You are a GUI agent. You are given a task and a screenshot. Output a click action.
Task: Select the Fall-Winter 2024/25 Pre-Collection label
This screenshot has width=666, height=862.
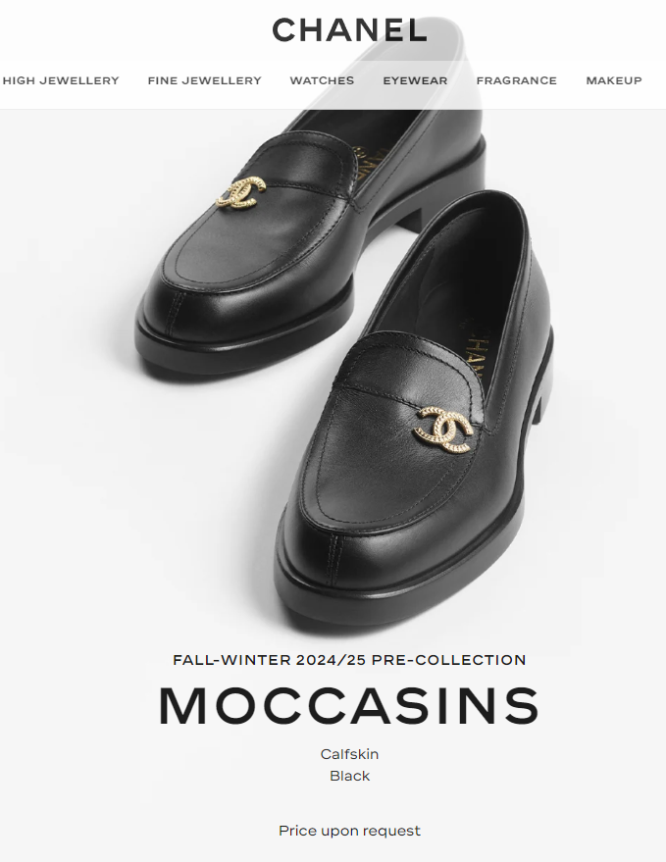(x=349, y=660)
